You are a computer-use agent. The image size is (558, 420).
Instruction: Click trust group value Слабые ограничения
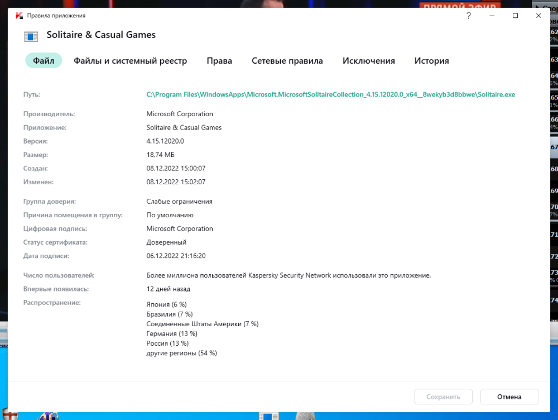tap(179, 201)
